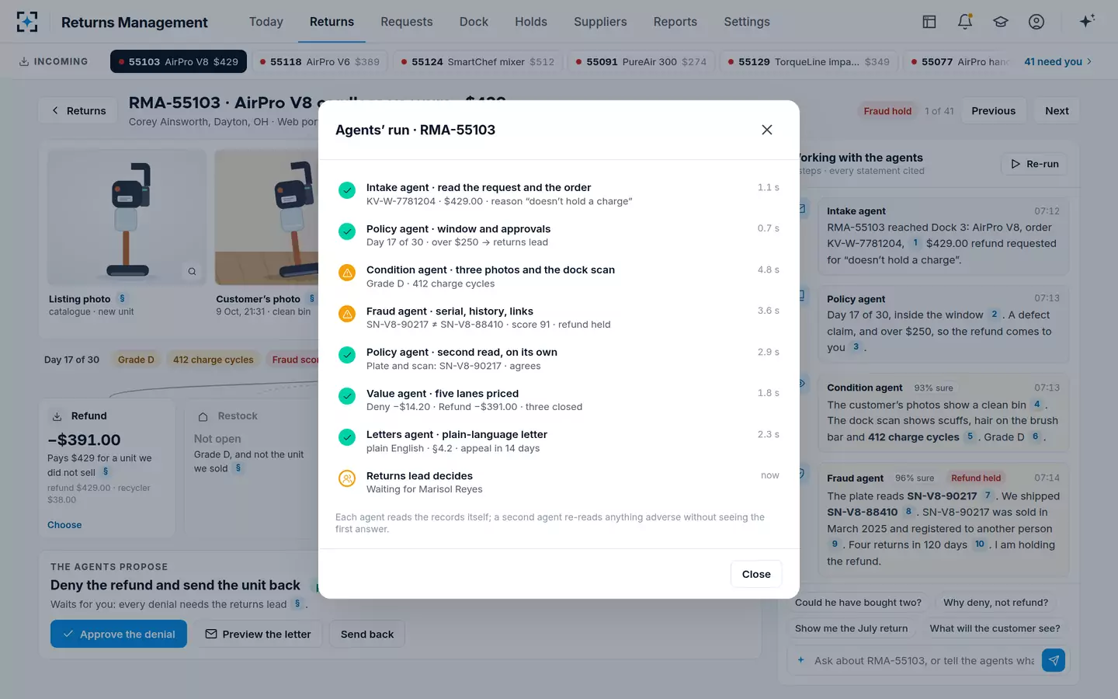Open the Reports tab
Image resolution: width=1118 pixels, height=699 pixels.
(x=675, y=22)
